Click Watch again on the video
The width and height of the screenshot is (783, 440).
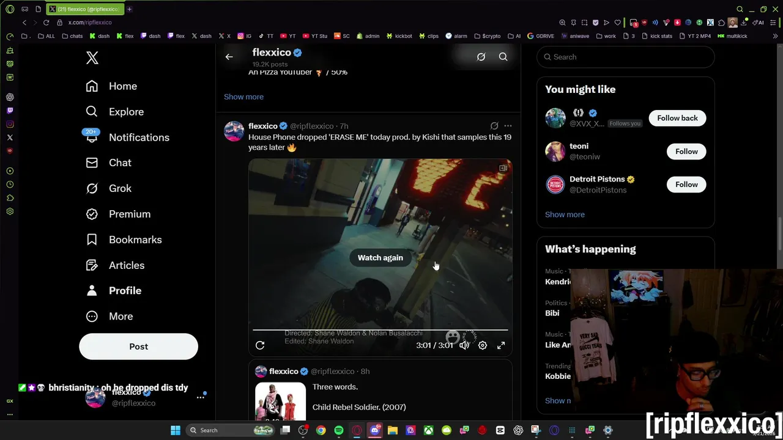380,258
